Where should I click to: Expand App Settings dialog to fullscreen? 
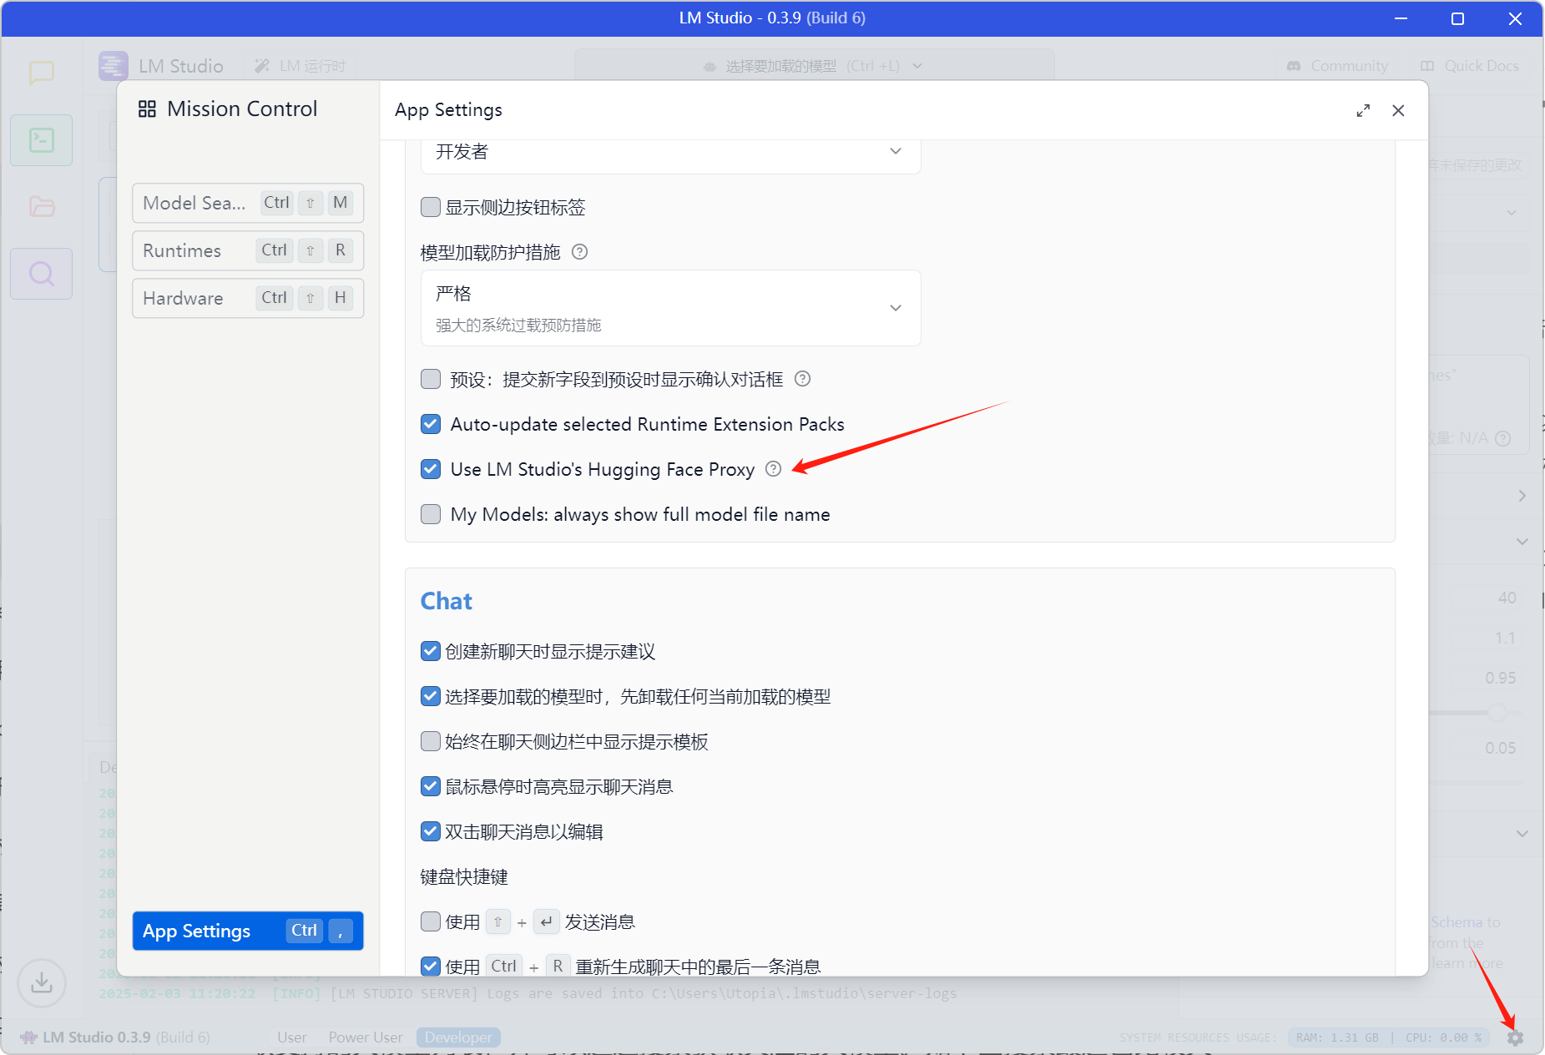[1363, 110]
